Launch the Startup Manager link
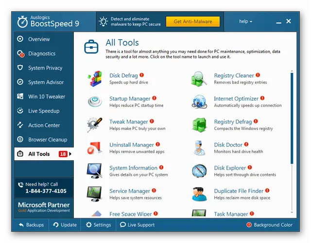 tap(130, 99)
